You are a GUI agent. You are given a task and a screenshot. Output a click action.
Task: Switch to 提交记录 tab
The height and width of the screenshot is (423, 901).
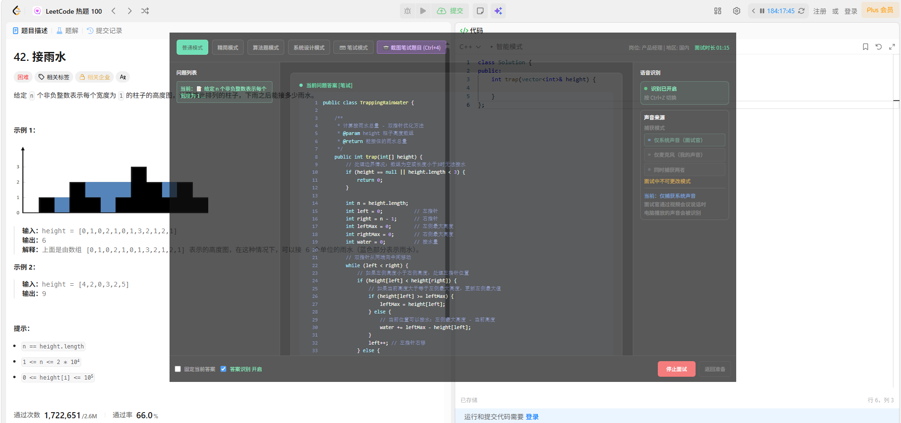click(x=105, y=31)
